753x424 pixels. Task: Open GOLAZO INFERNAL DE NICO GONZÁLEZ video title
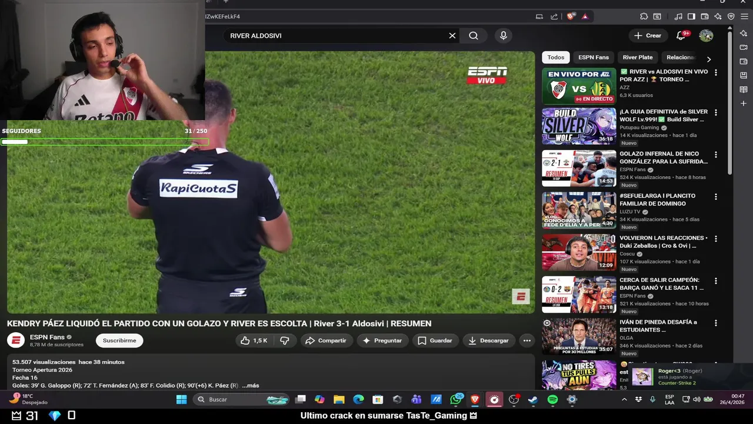pyautogui.click(x=664, y=157)
